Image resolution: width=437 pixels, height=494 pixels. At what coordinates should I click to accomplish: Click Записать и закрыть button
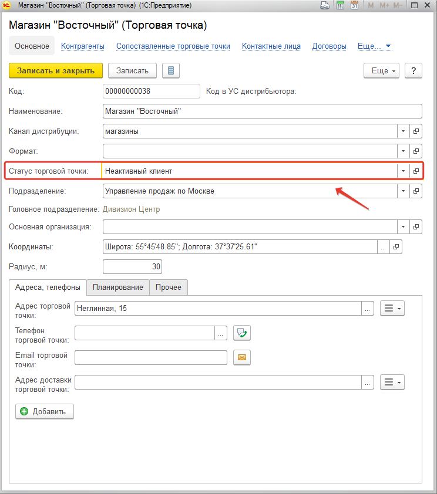click(56, 70)
